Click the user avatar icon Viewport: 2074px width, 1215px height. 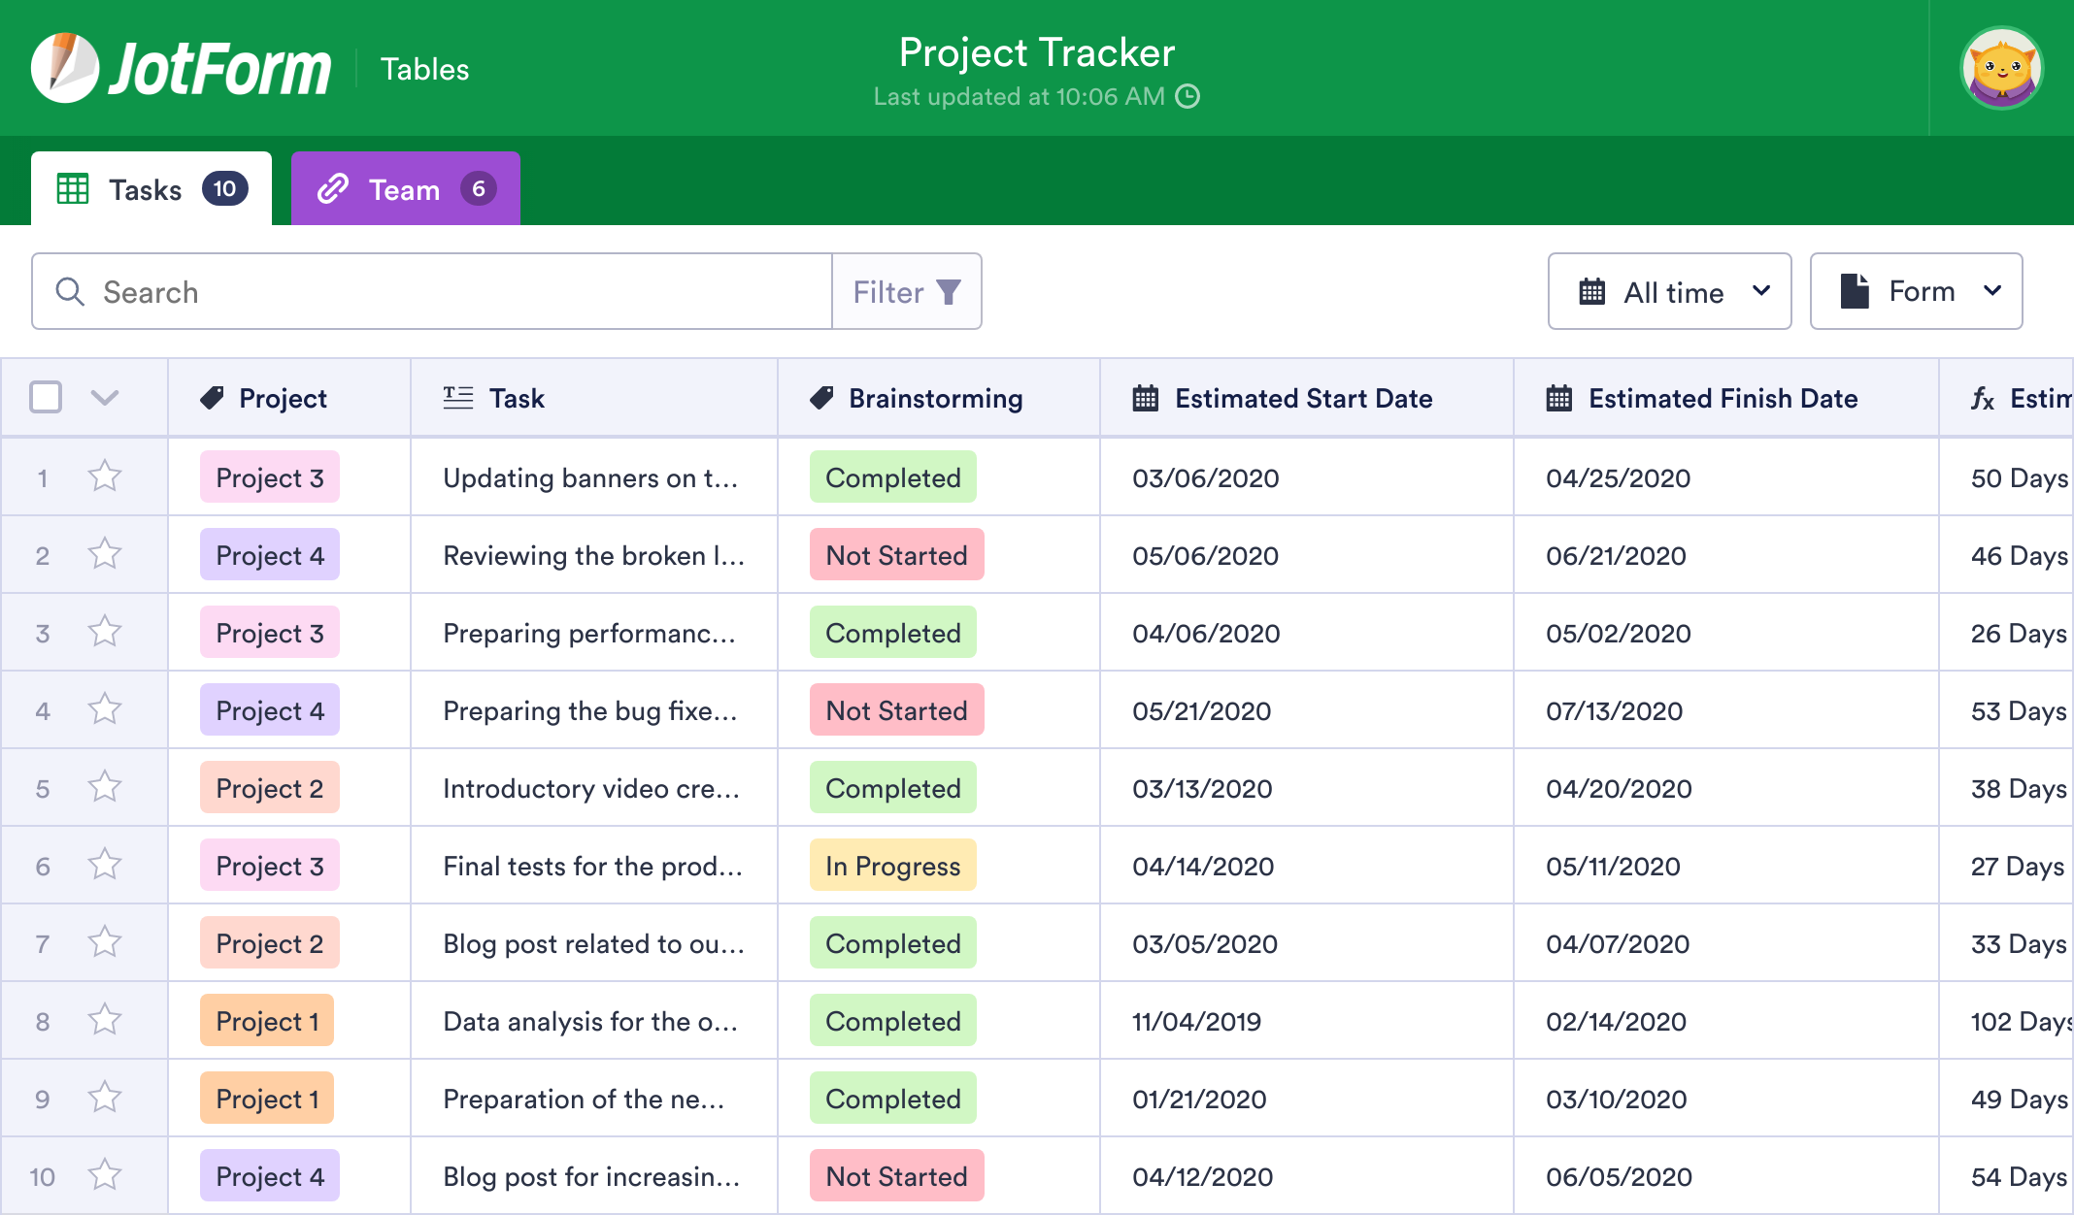(x=2001, y=68)
